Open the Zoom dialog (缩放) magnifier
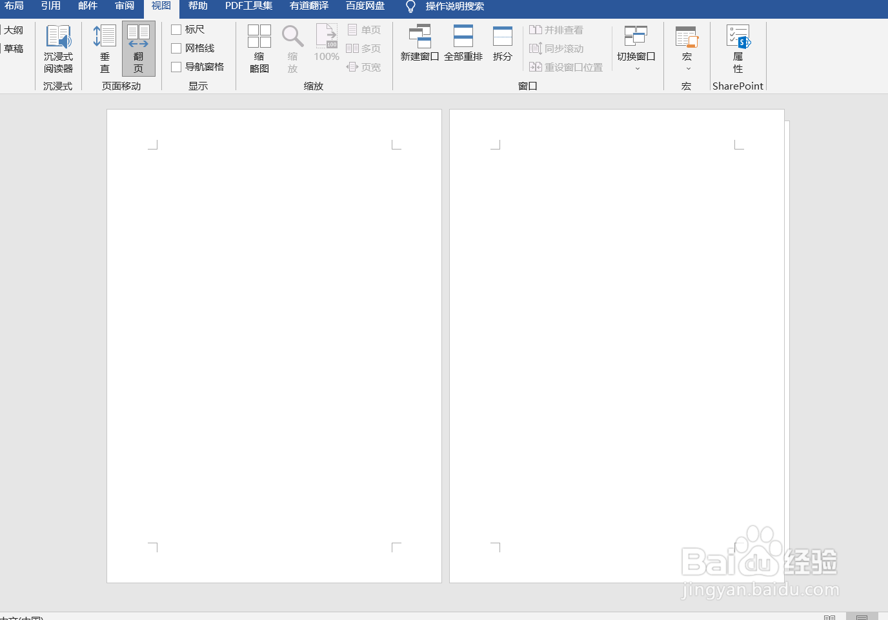Screen dimensions: 888x620 tap(292, 49)
